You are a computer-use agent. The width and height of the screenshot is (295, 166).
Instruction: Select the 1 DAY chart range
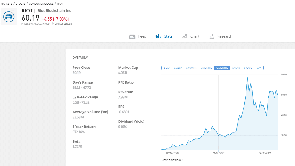[167, 68]
